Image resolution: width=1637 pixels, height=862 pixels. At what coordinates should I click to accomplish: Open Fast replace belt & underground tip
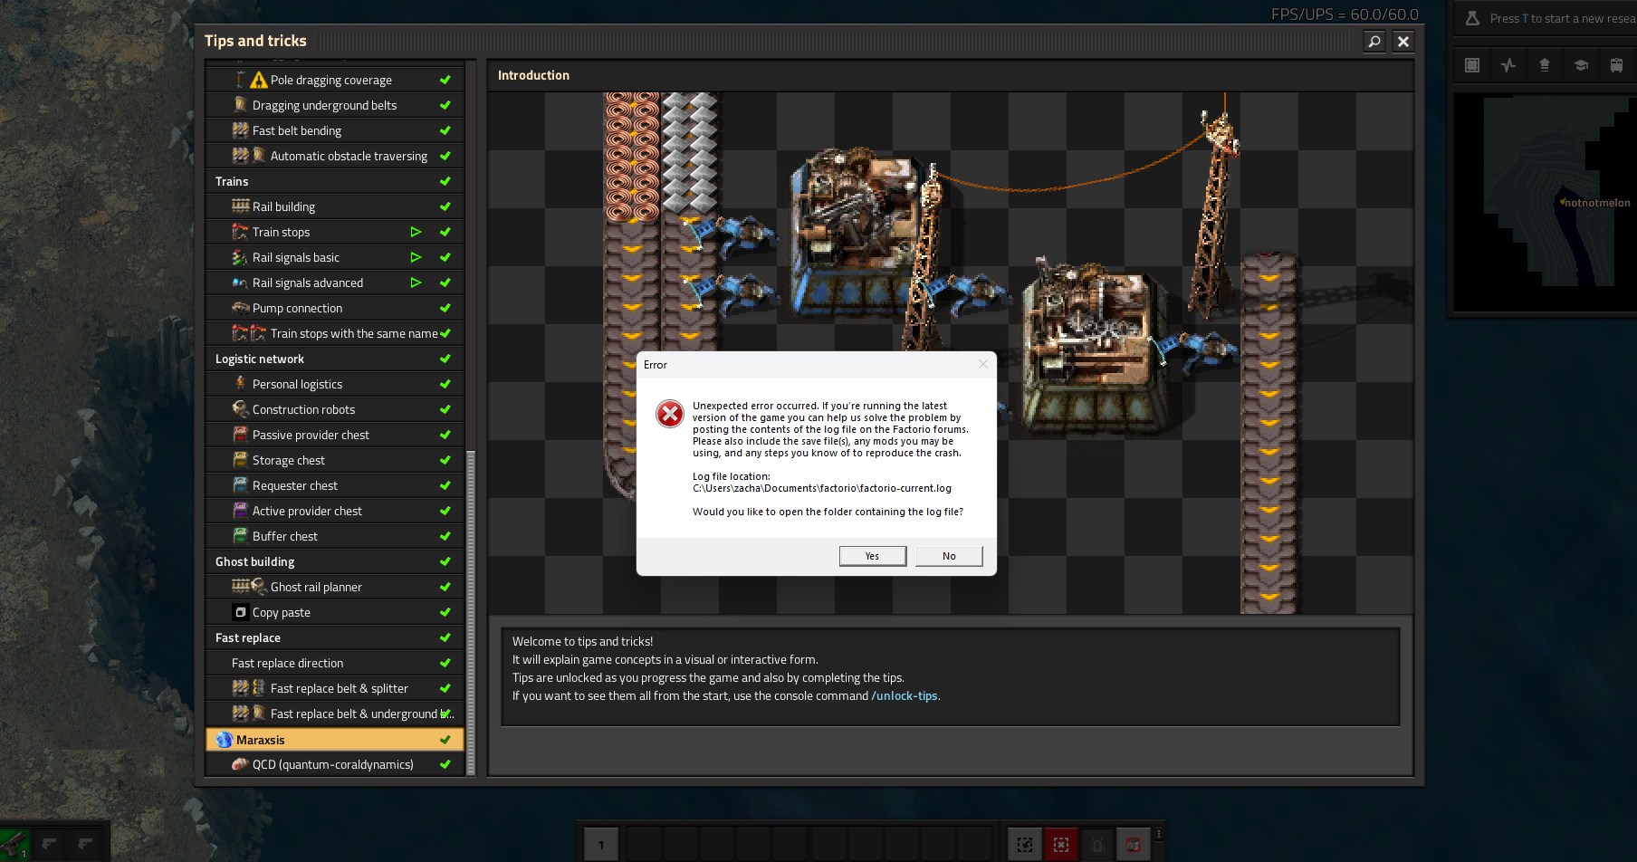[335, 714]
